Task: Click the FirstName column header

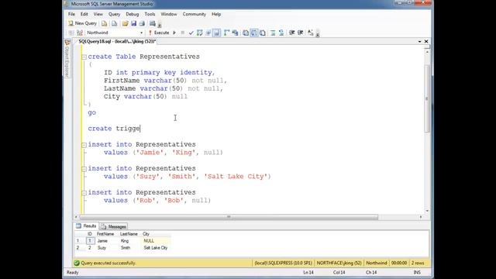Action: pyautogui.click(x=107, y=234)
